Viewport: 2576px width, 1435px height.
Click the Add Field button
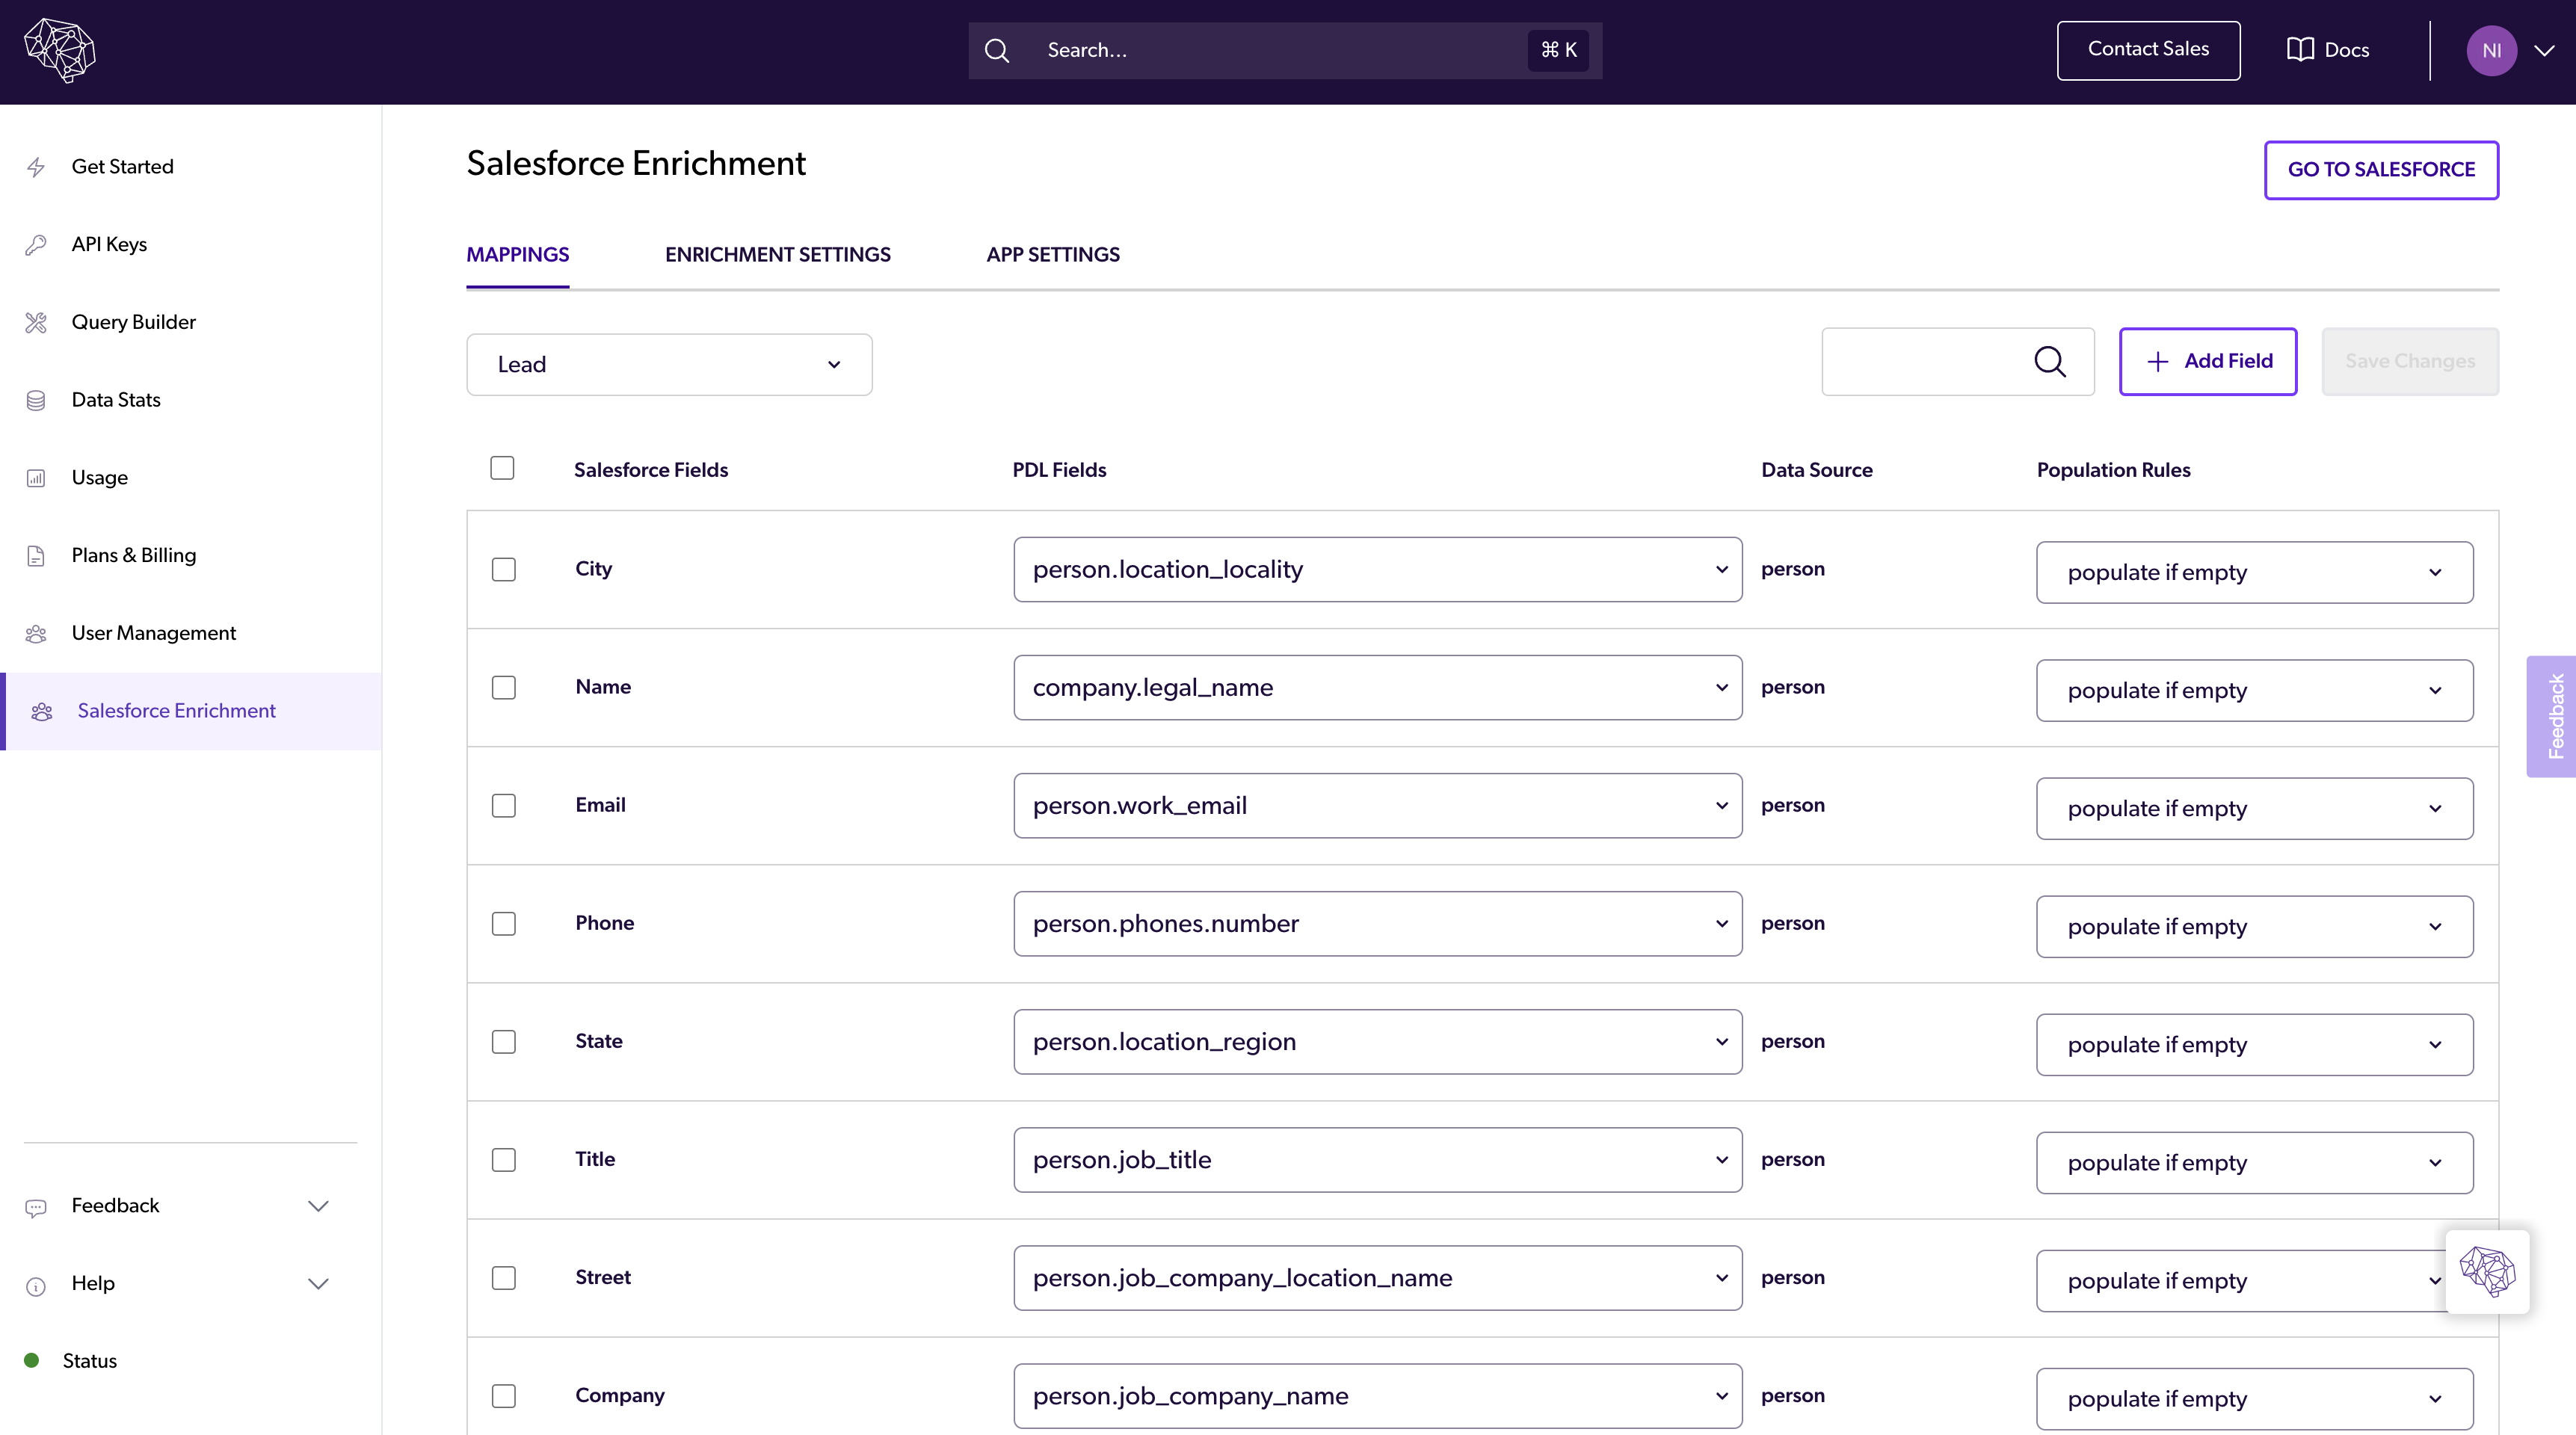(2207, 361)
